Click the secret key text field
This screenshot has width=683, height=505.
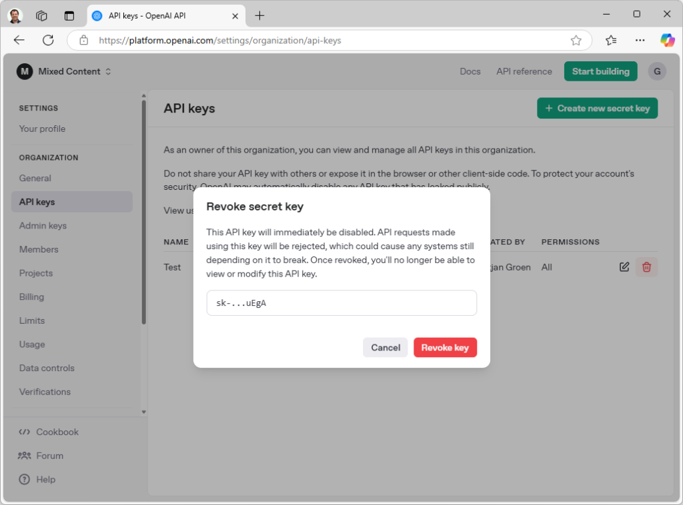point(341,302)
